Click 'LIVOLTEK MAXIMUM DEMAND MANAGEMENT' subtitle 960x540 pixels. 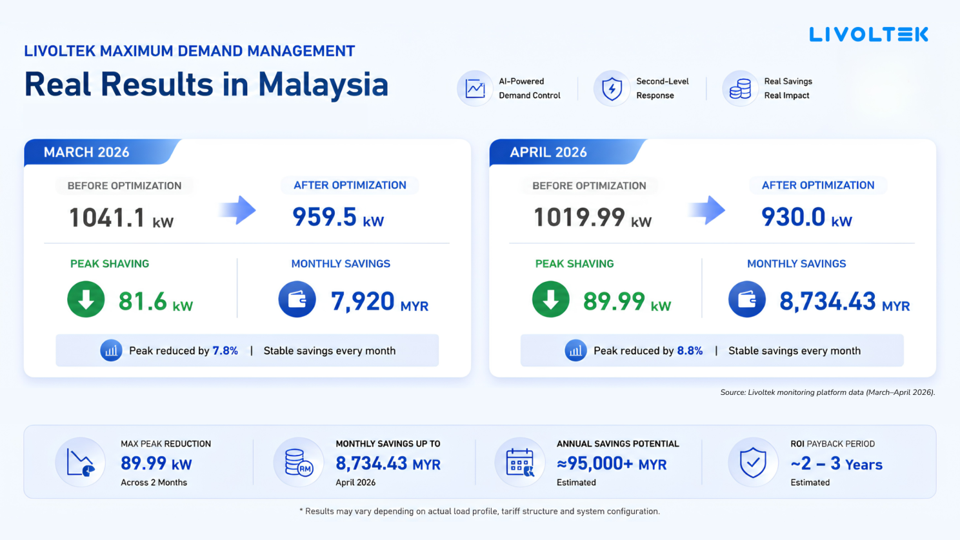[190, 51]
